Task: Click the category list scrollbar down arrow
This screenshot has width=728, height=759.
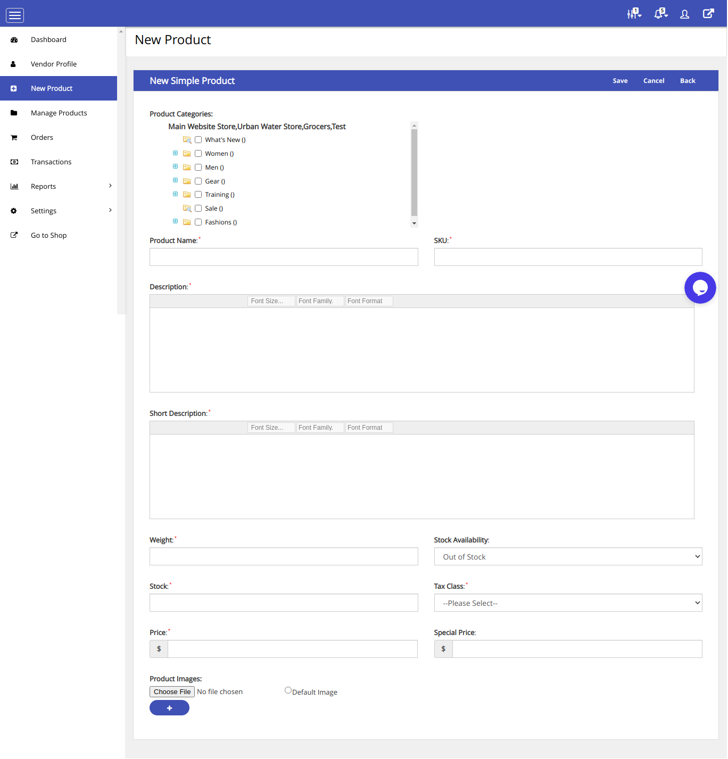Action: click(414, 223)
